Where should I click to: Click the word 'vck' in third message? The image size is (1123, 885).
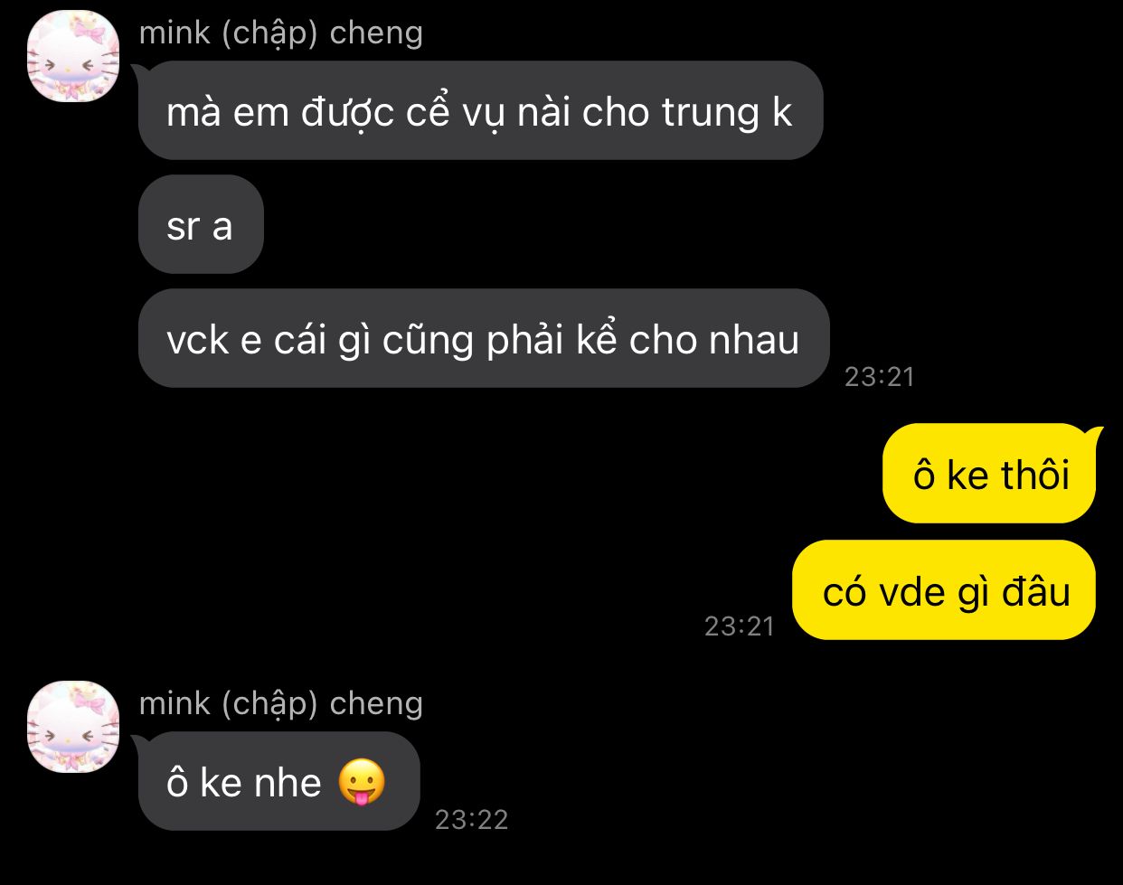(x=197, y=340)
